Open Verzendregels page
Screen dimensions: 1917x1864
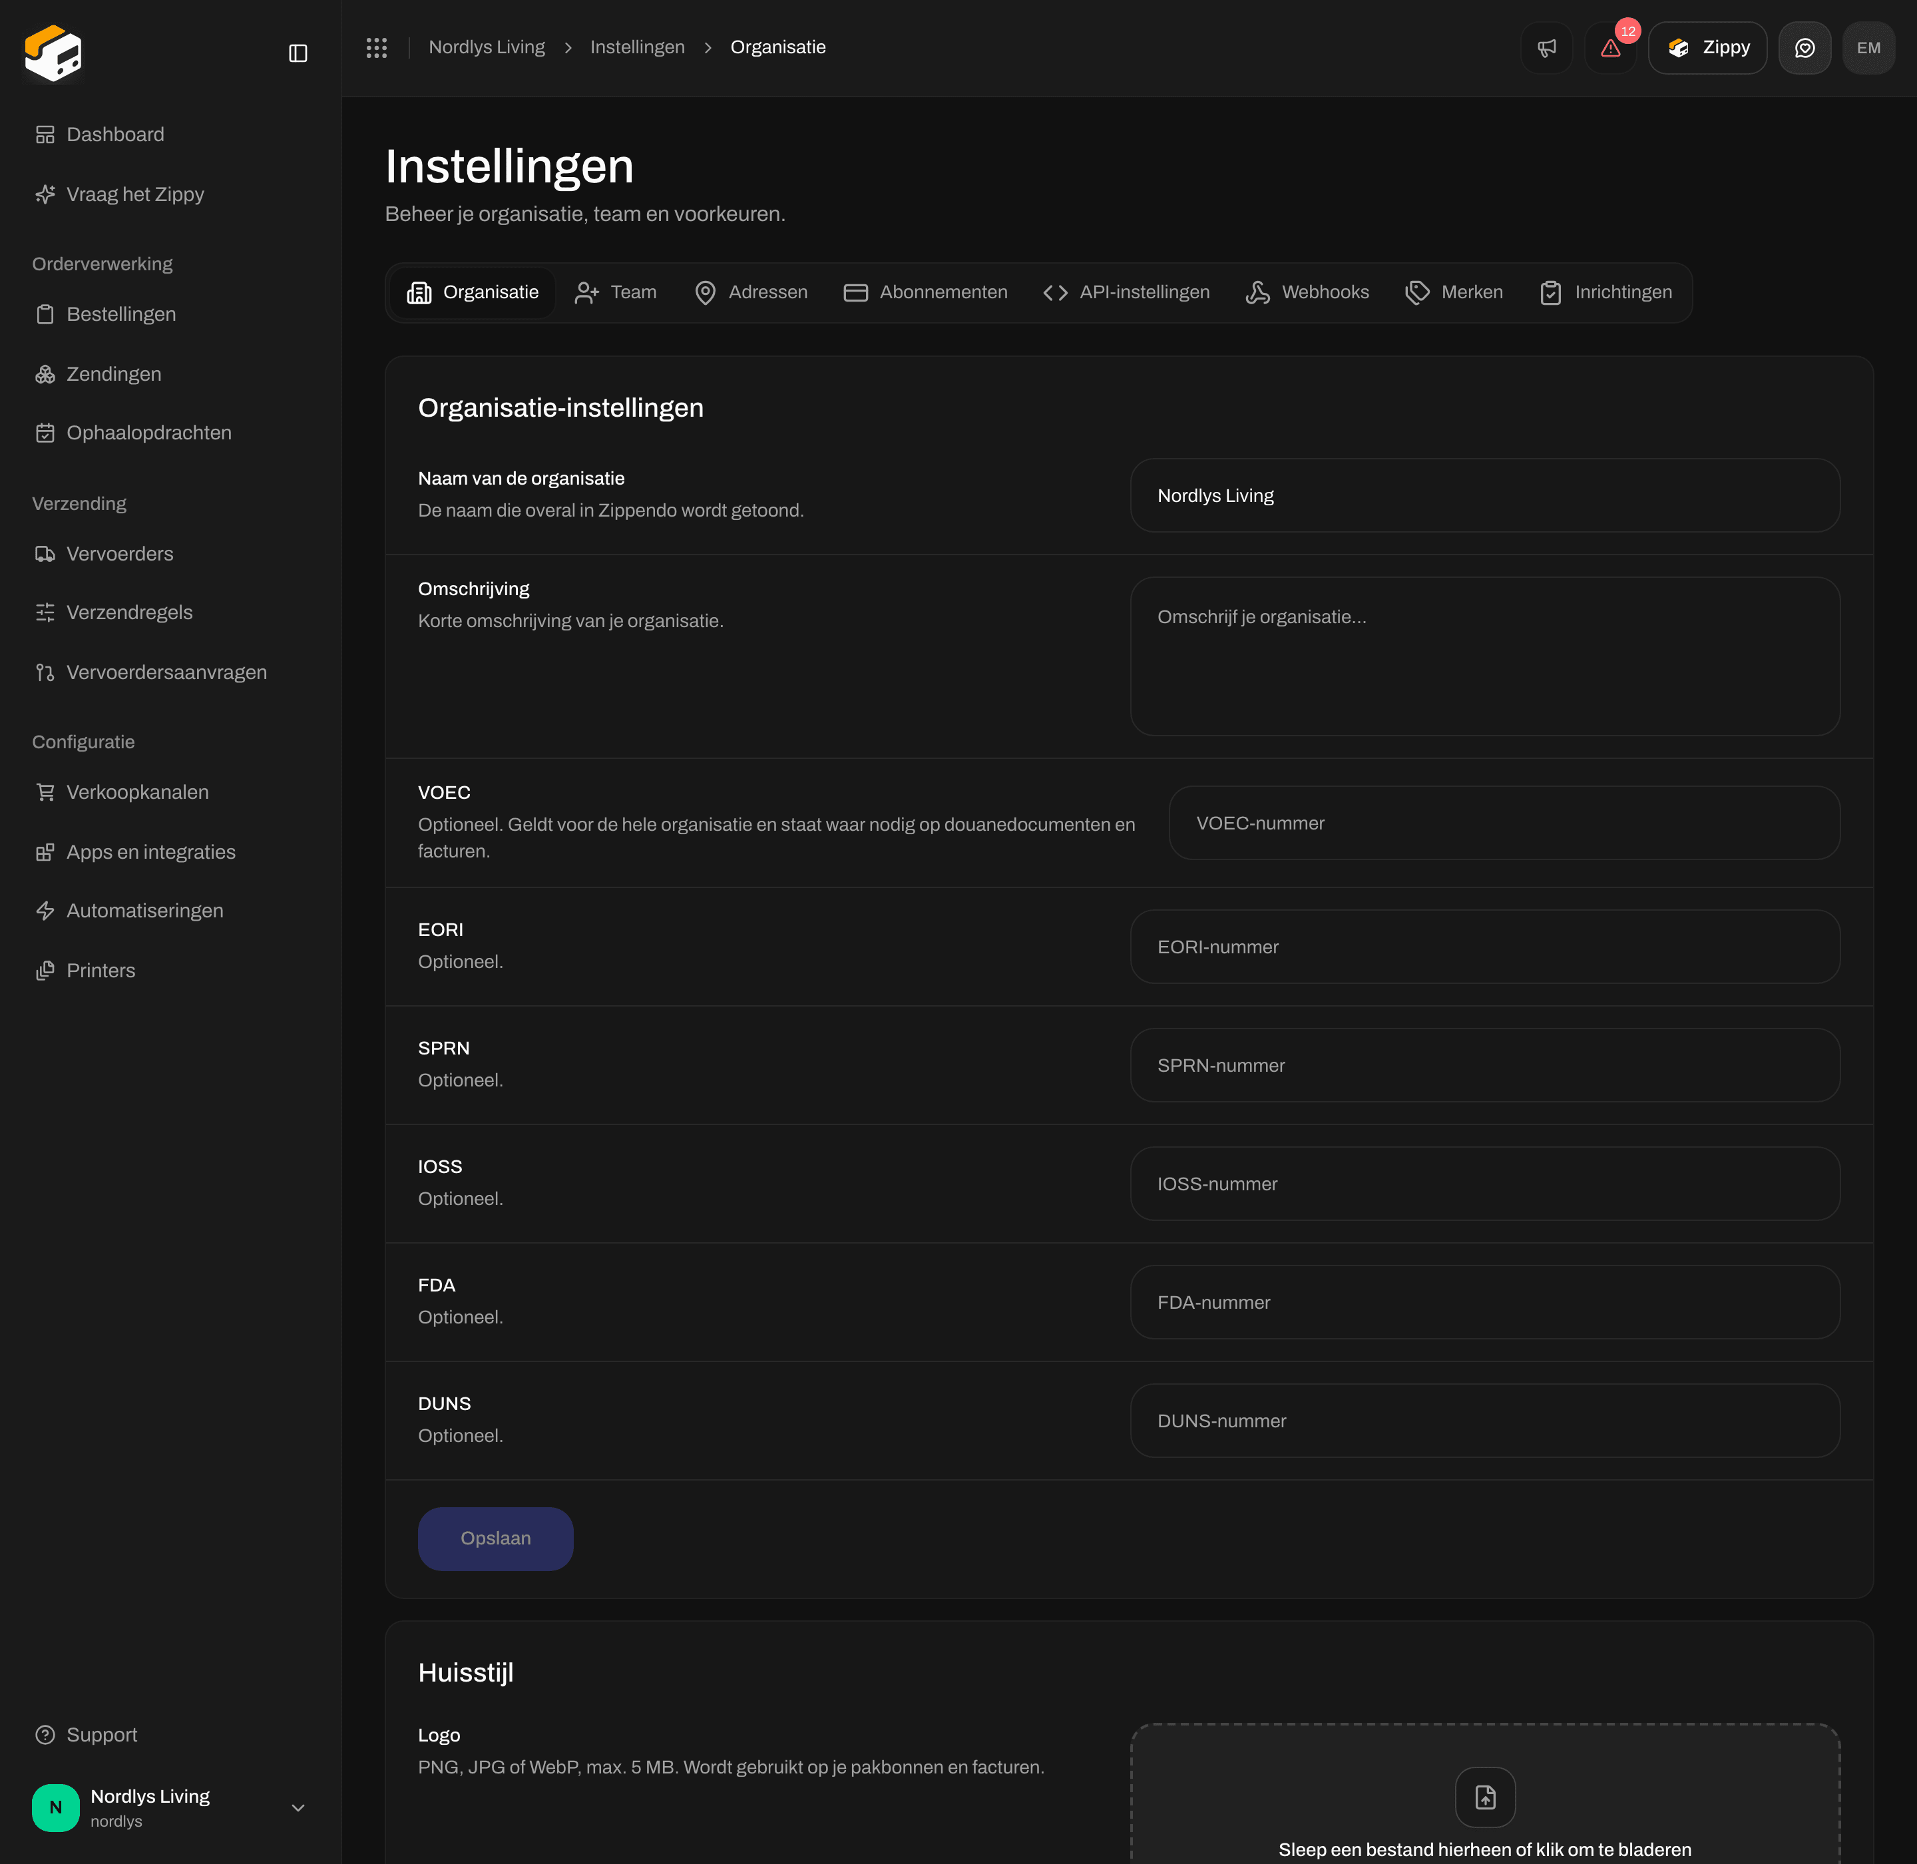[x=170, y=612]
